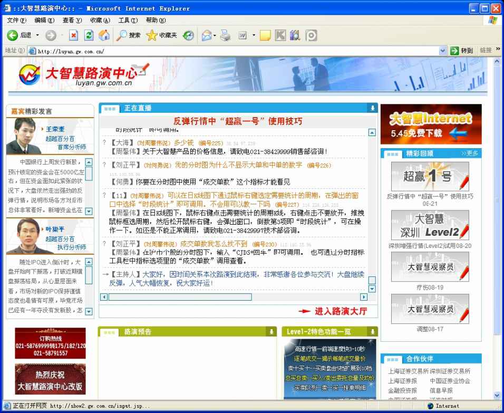Screen dimensions: 504x413
Task: Click guest name 叶巢平
Action: point(55,229)
